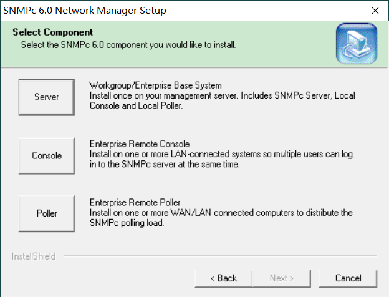Viewport: 389px width, 297px height.
Task: Click the Enterprise Remote Console label
Action: click(139, 144)
